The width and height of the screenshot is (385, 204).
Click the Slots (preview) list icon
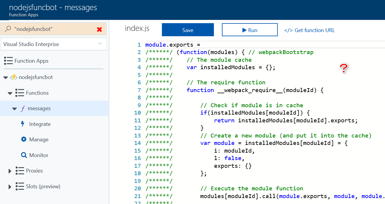[20, 186]
